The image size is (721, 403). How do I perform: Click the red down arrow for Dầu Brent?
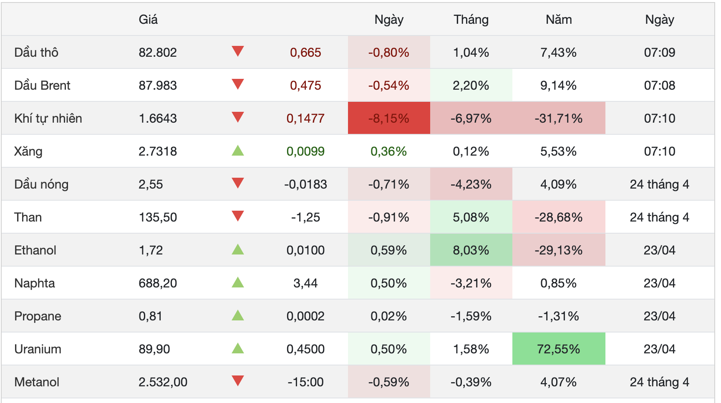point(238,84)
